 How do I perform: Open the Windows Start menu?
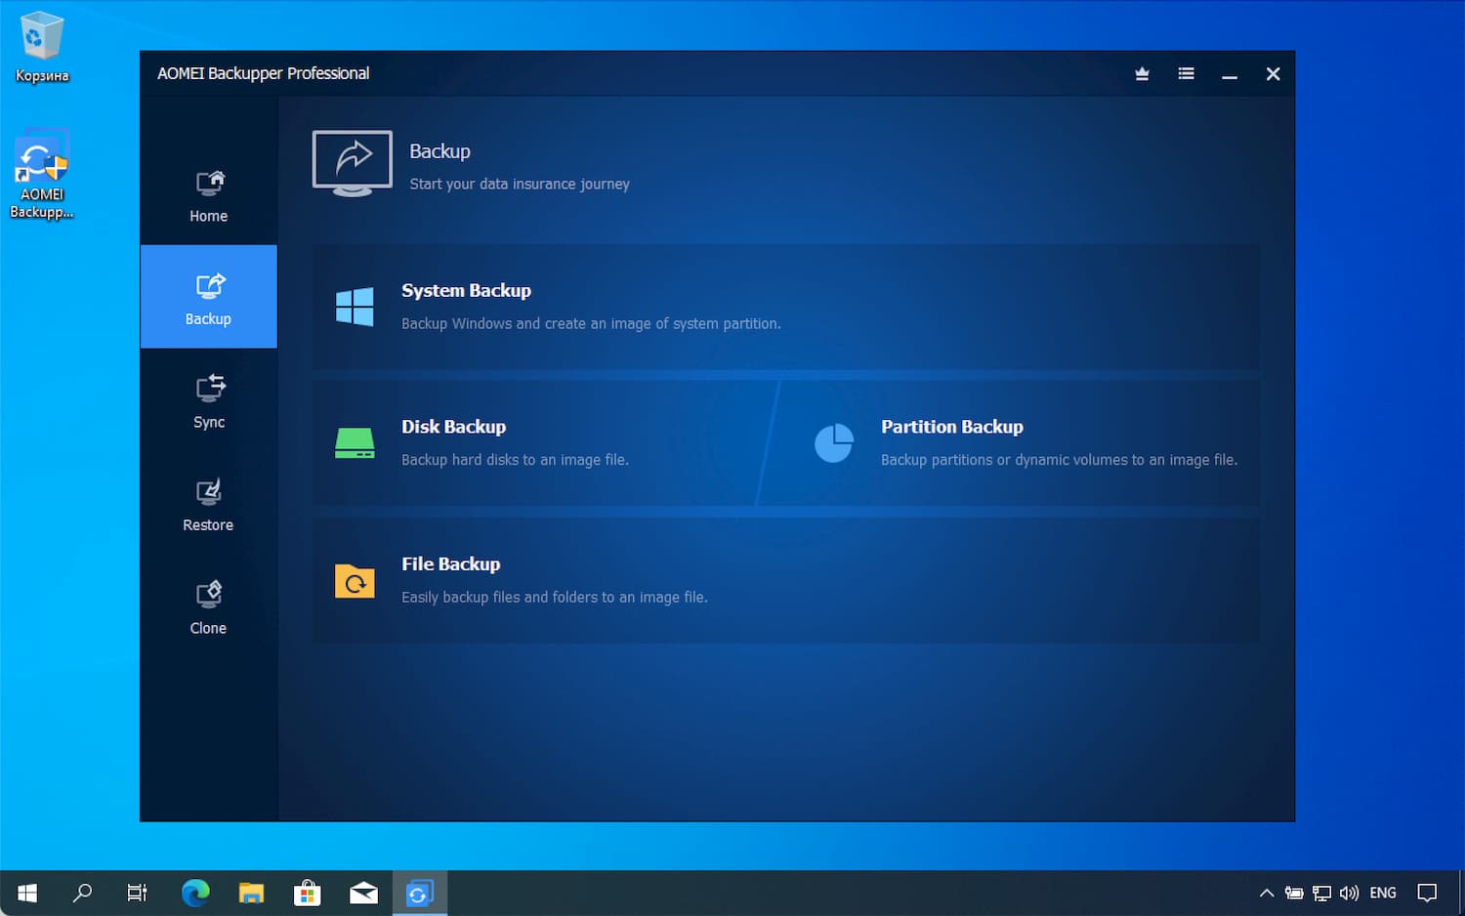27,893
